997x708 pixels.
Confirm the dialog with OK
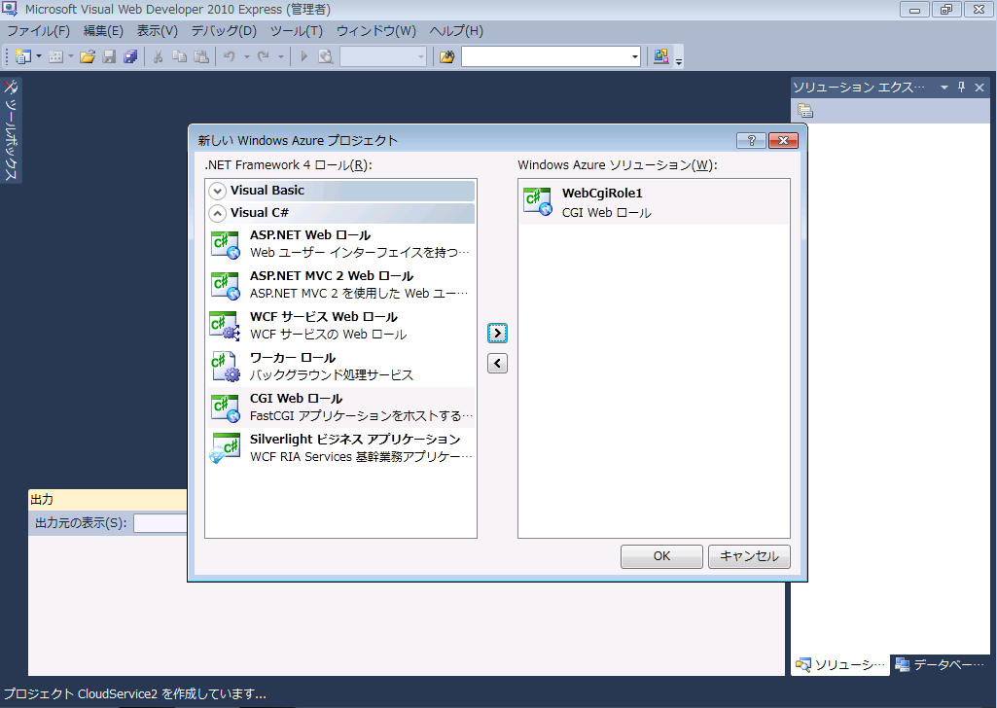coord(662,556)
